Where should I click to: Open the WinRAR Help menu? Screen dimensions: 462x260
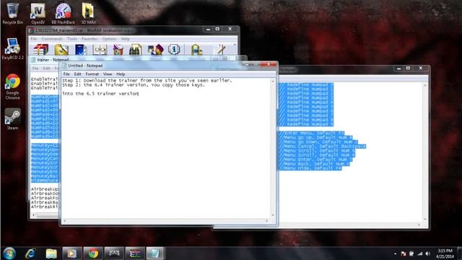(125, 39)
